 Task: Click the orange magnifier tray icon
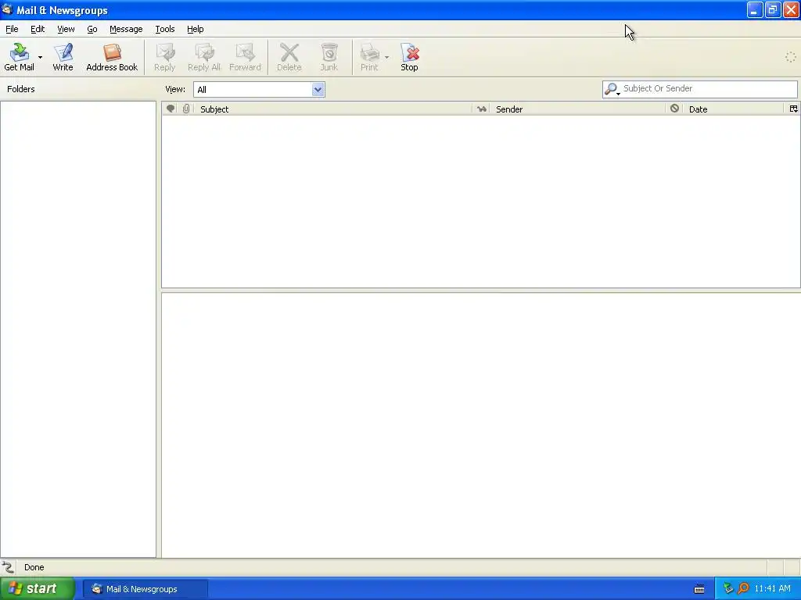[x=743, y=589]
